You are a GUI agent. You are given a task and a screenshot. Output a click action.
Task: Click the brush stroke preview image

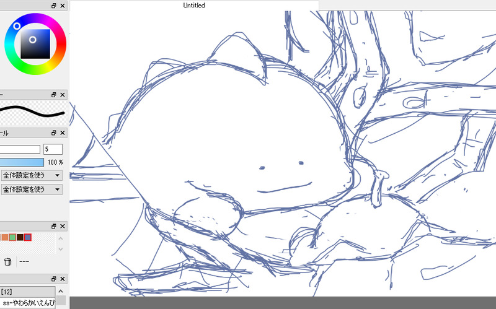click(33, 113)
